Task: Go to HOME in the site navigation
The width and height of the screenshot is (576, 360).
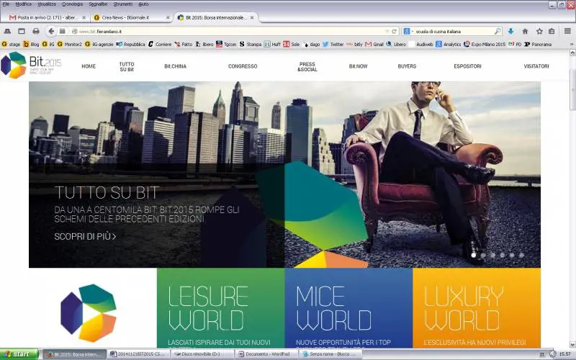Action: point(89,66)
